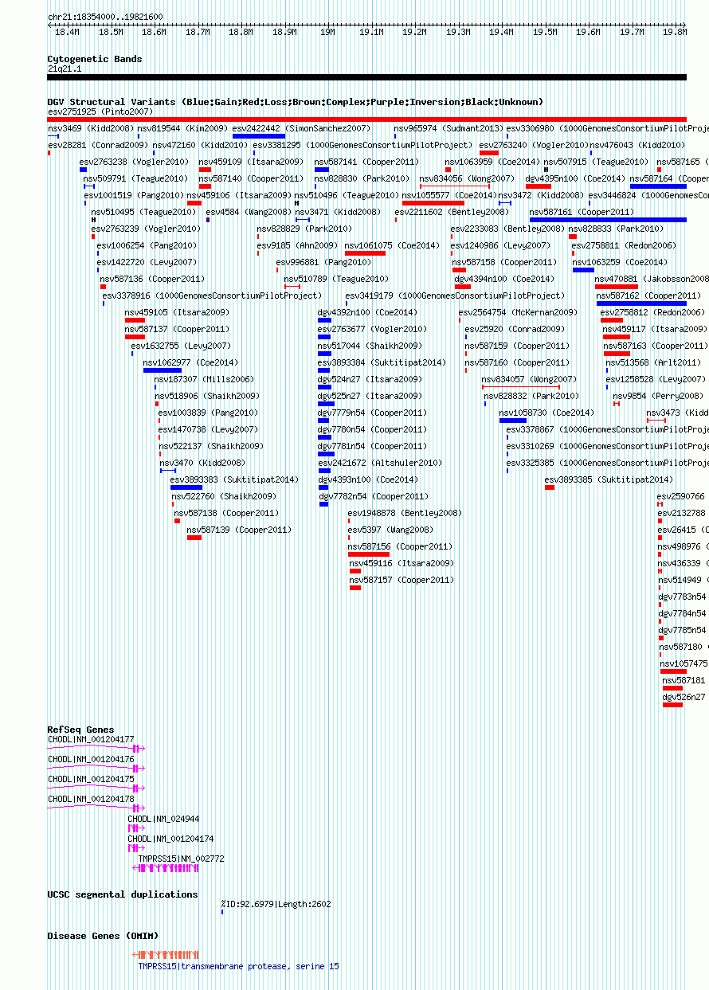Select variant esv9185 (Ahn2009)
The image size is (709, 990).
[297, 245]
